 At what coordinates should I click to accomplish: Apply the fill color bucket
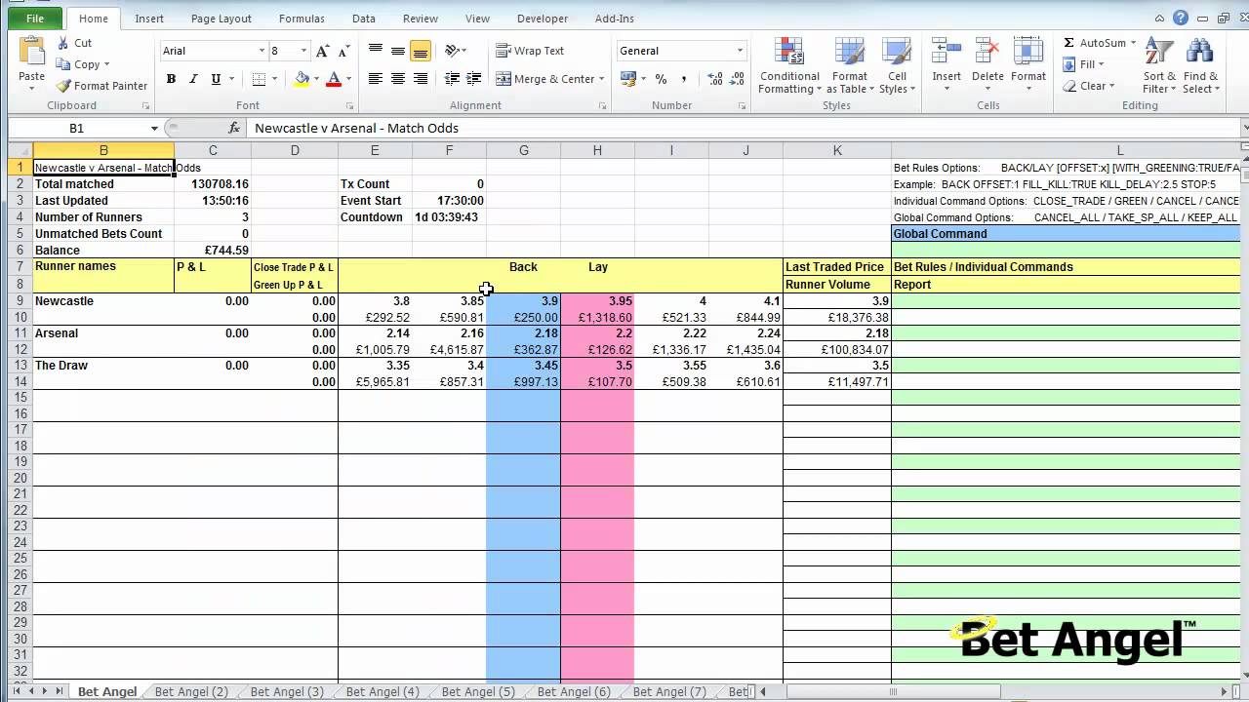click(302, 79)
